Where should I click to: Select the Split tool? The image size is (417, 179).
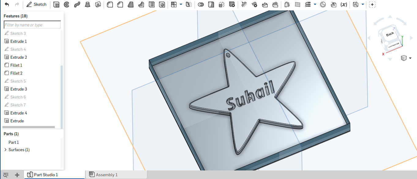[211, 5]
